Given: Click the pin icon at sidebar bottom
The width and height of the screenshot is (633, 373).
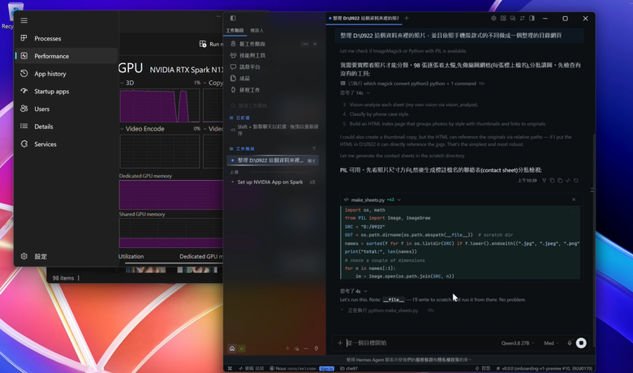Looking at the screenshot, I should 316,349.
